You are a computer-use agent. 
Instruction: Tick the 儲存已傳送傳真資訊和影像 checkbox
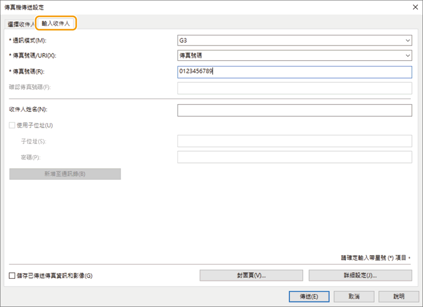(x=12, y=276)
